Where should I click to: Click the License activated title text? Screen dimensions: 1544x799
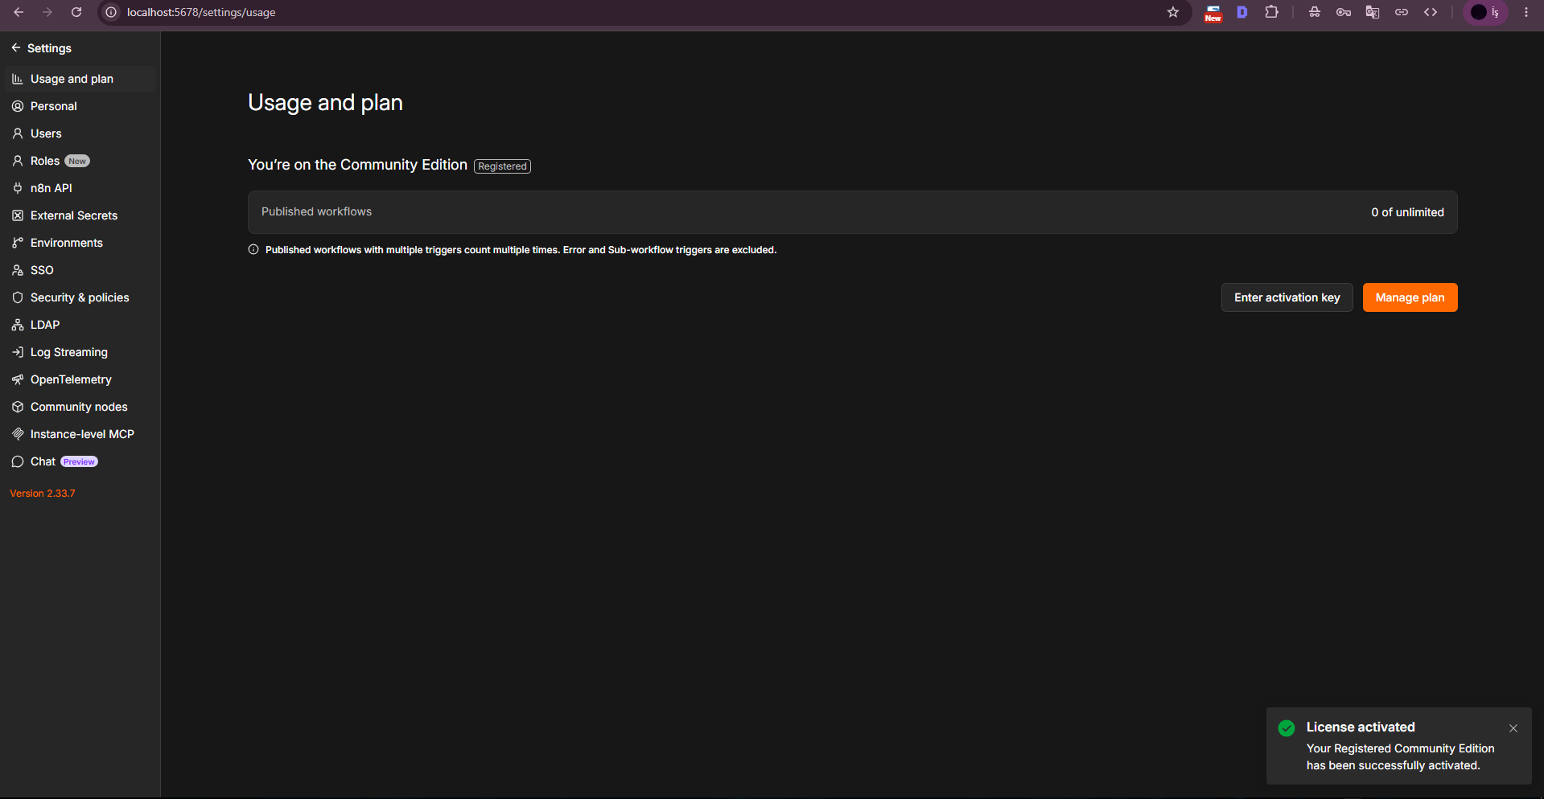1361,727
